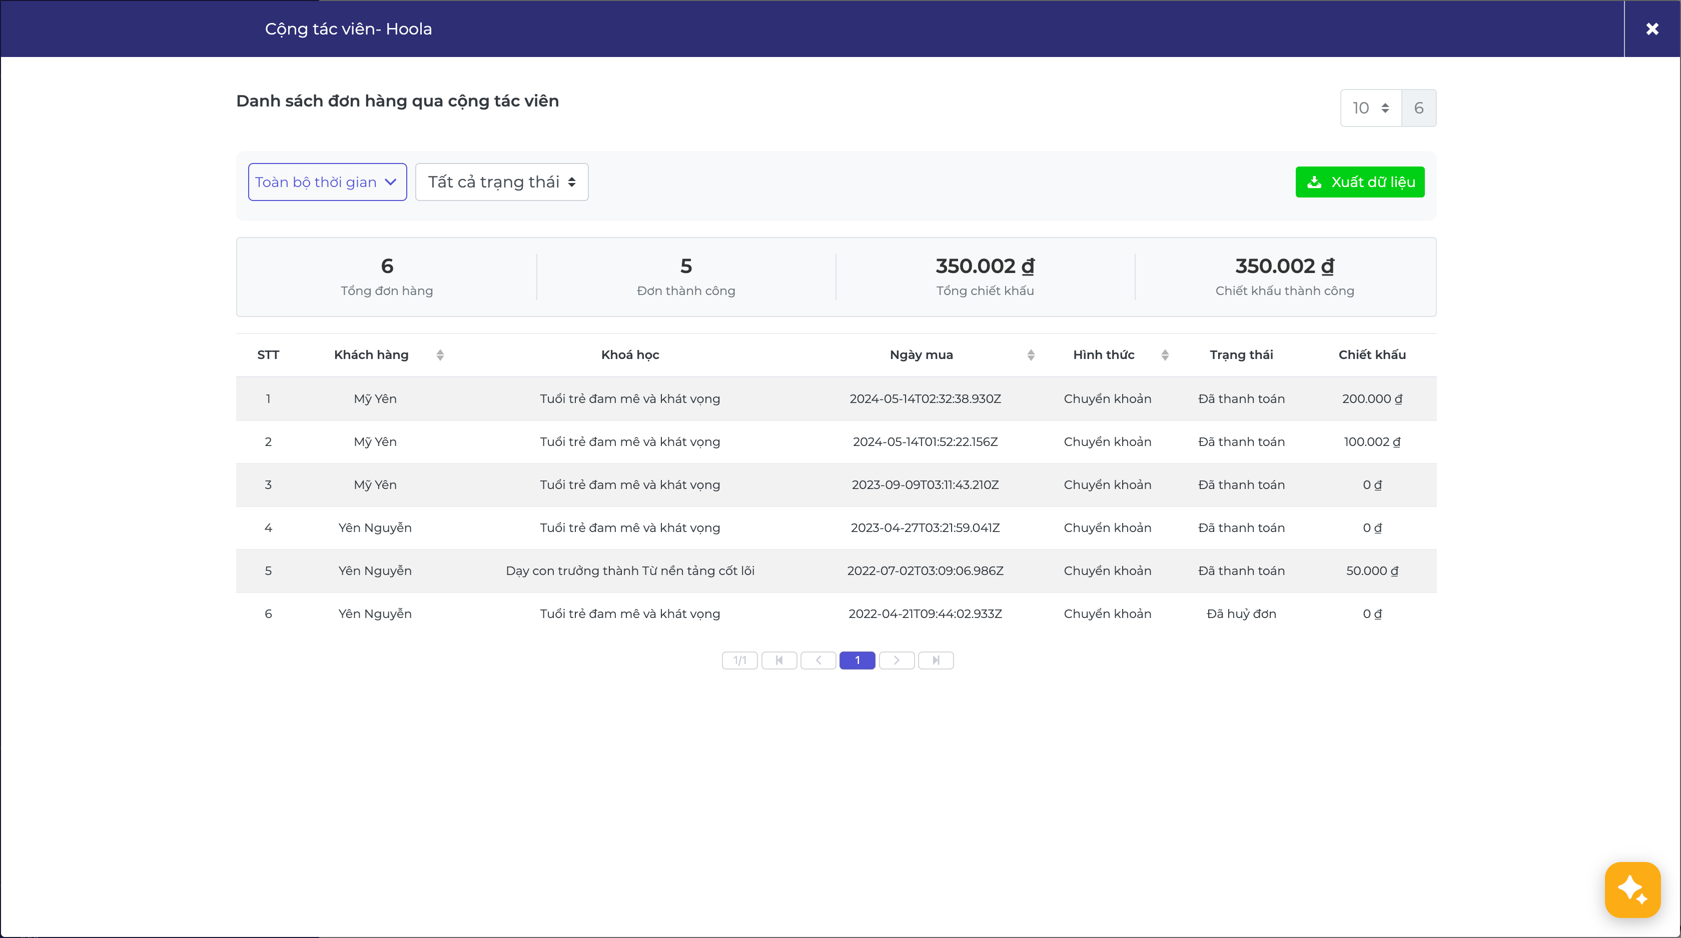
Task: Click the previous page chevron
Action: (x=818, y=660)
